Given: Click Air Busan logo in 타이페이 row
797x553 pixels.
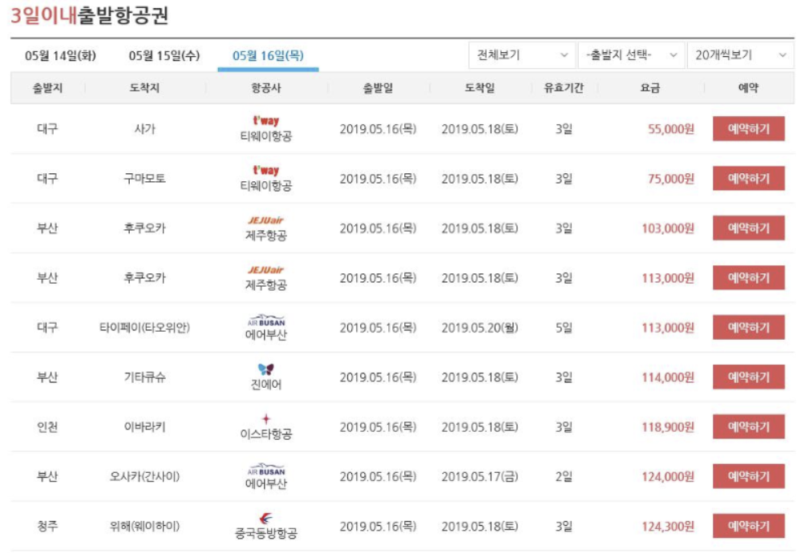Looking at the screenshot, I should click(266, 321).
